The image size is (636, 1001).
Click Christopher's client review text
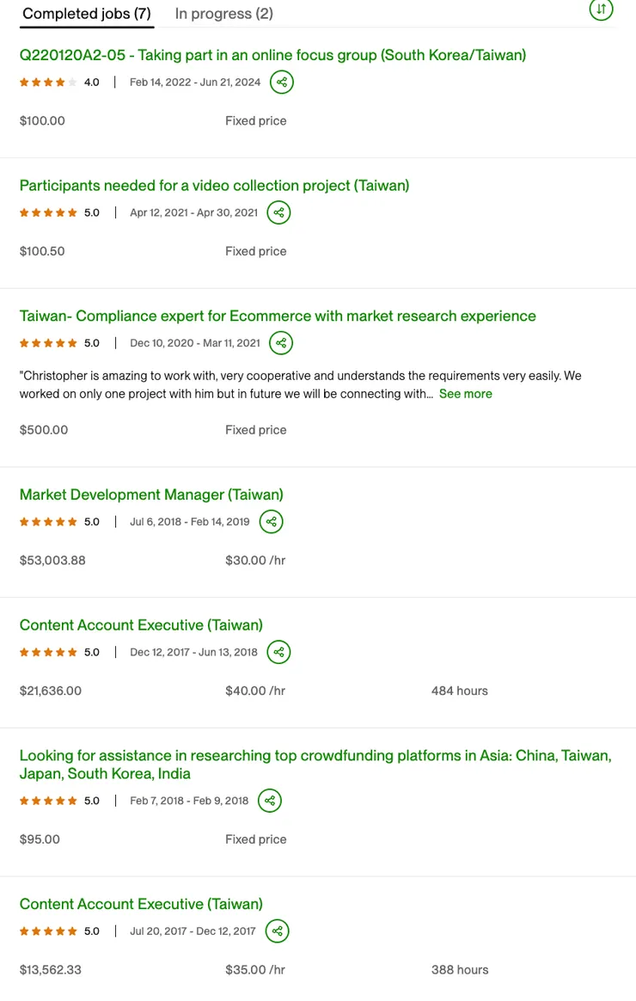[x=258, y=384]
